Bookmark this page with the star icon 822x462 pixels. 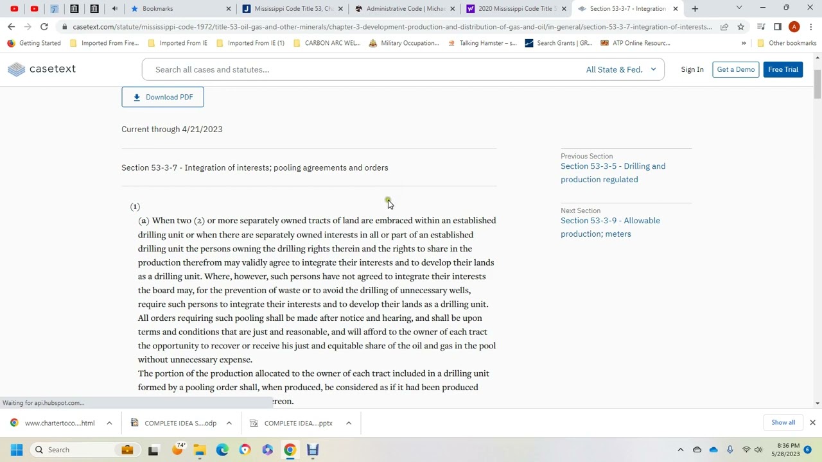(x=740, y=27)
